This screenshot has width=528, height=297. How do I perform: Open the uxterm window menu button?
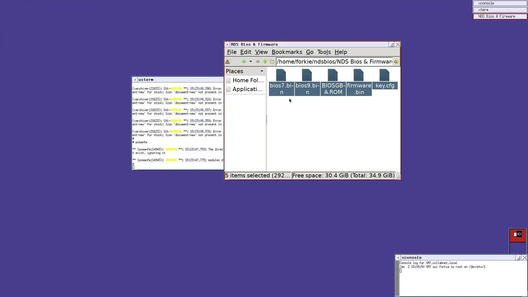point(135,79)
